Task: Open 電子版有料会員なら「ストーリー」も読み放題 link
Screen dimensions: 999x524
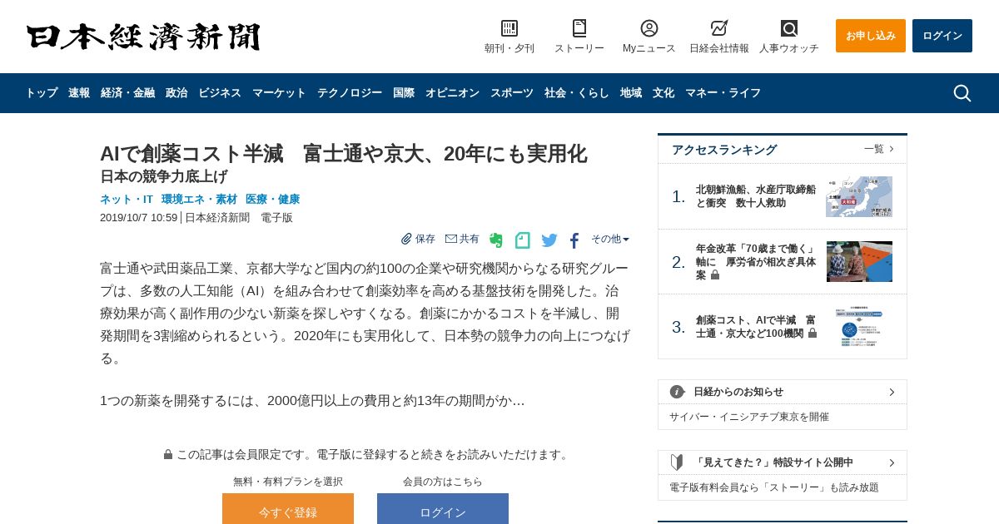Action: coord(774,487)
